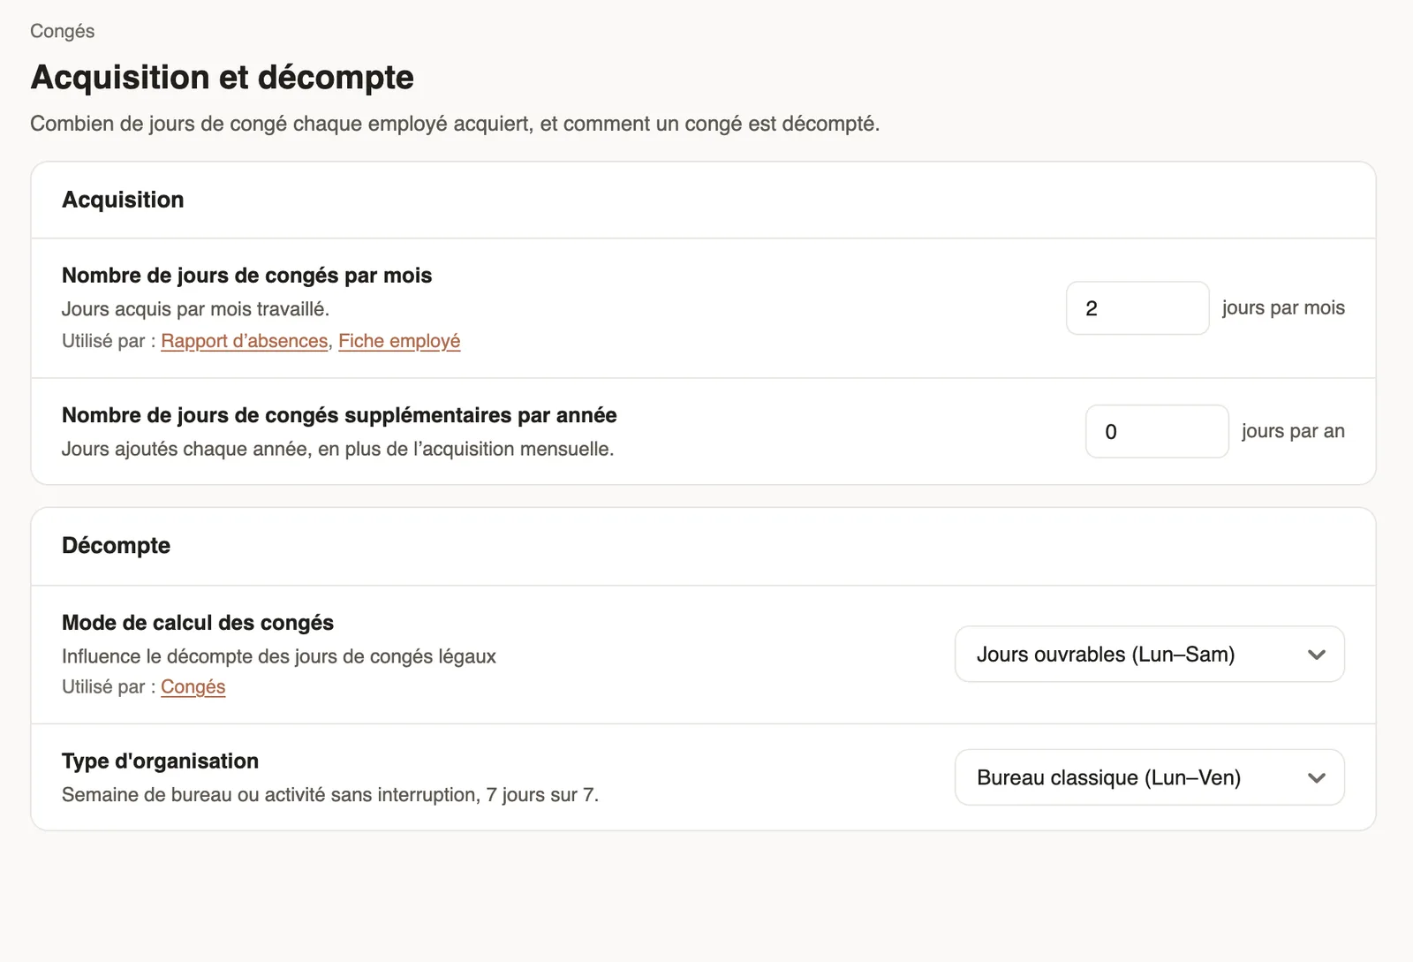Click 'Jours ajoutés chaque année' description text

pos(337,449)
